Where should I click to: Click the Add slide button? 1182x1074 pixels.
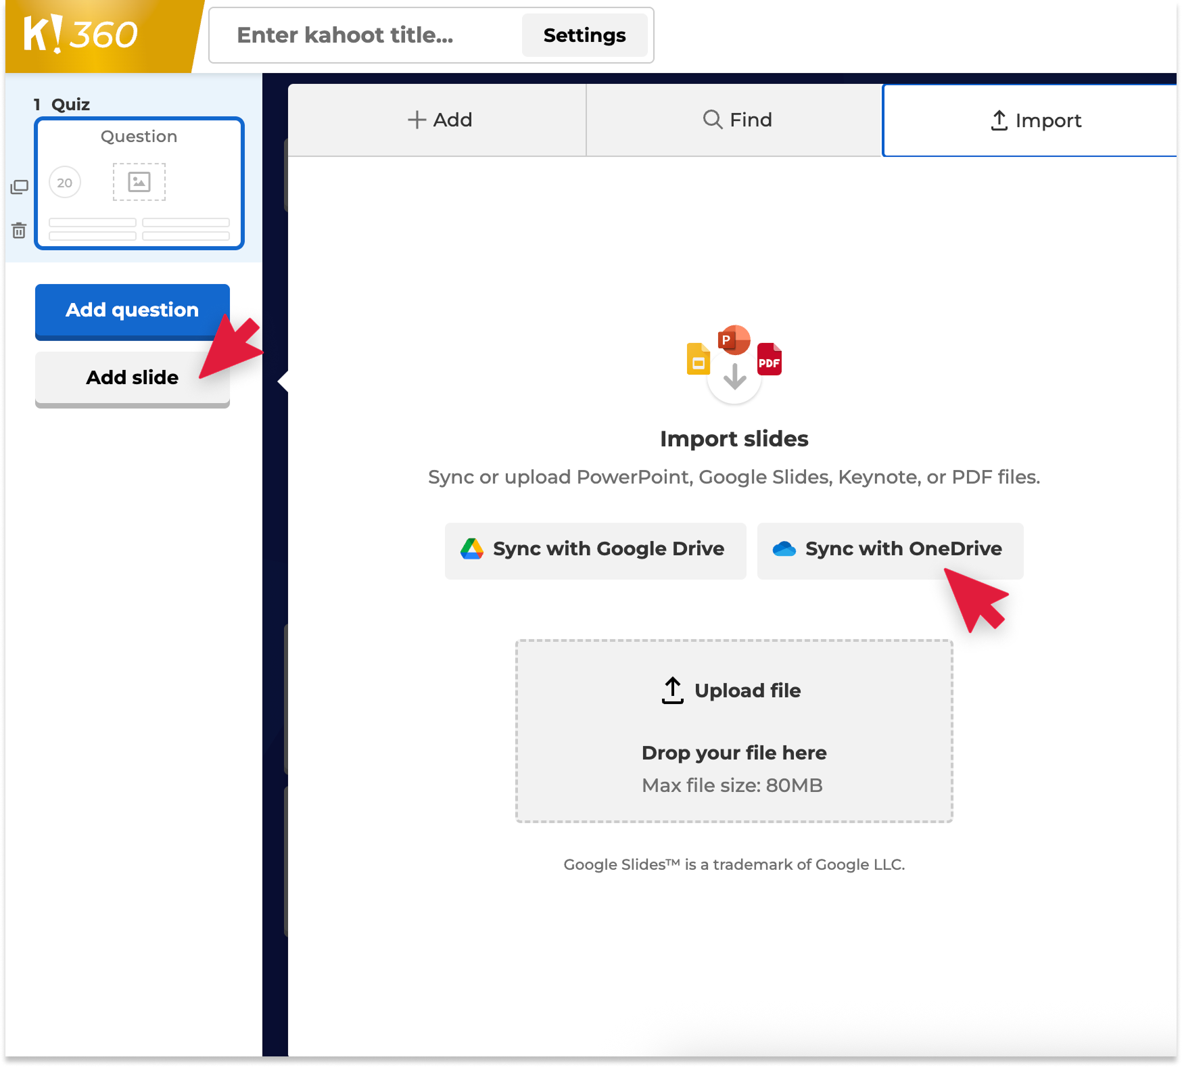[133, 378]
